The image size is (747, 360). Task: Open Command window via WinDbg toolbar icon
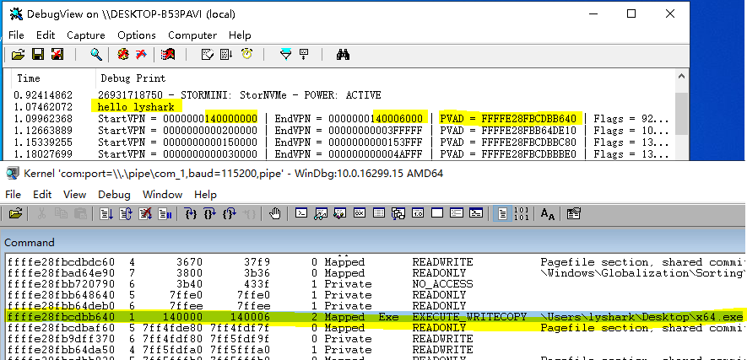301,213
